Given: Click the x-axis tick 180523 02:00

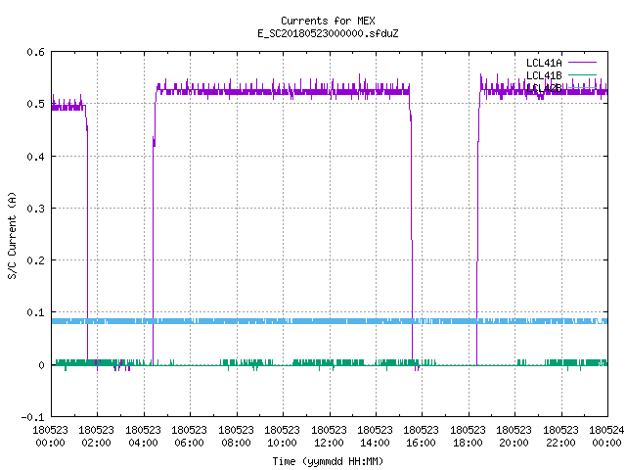Looking at the screenshot, I should pyautogui.click(x=96, y=437).
